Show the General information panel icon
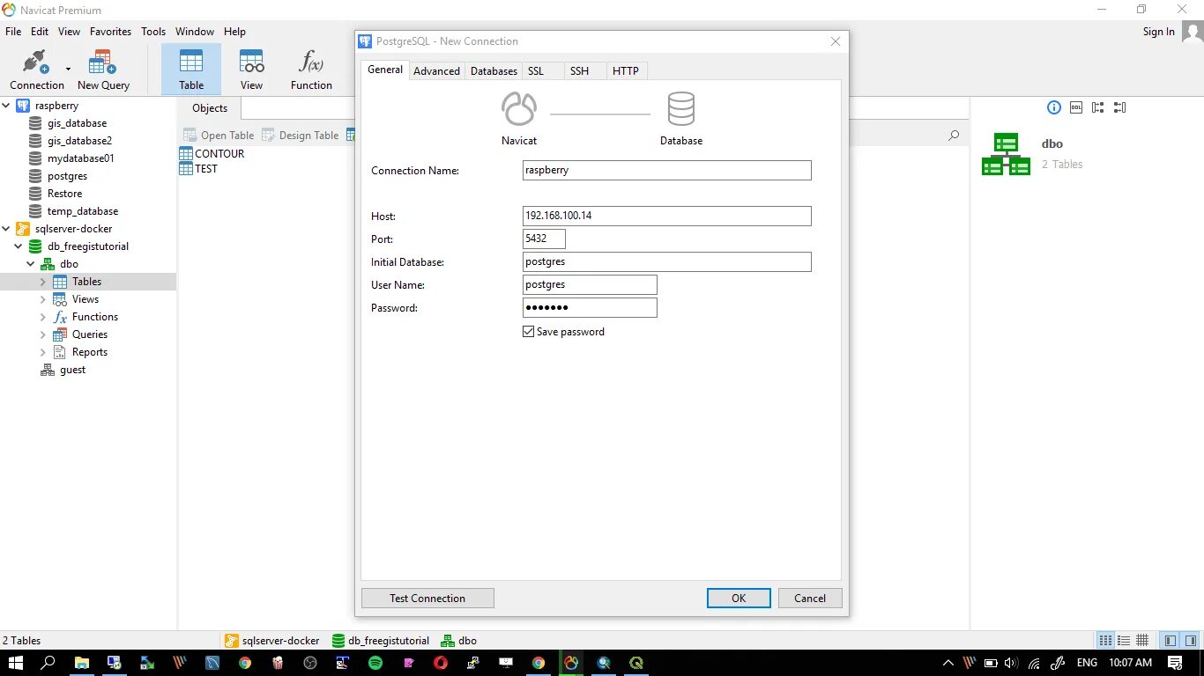 click(1053, 107)
